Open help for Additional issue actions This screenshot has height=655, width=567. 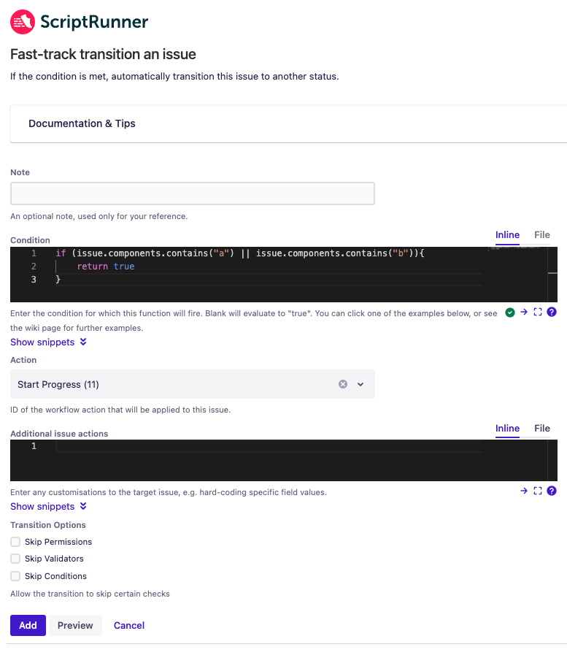552,491
